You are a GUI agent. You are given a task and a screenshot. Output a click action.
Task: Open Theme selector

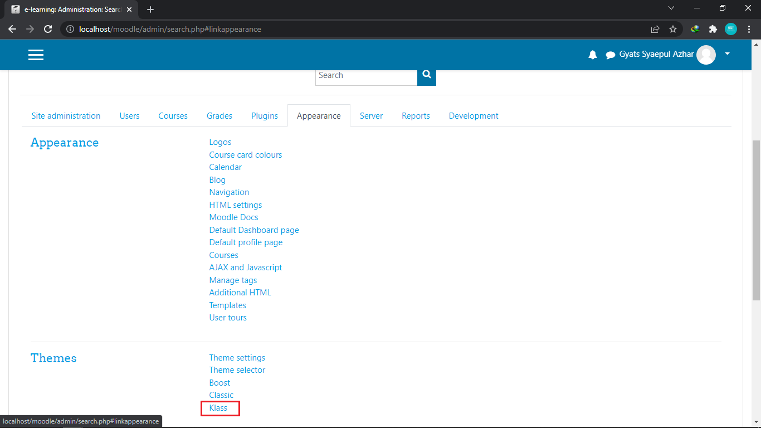237,370
